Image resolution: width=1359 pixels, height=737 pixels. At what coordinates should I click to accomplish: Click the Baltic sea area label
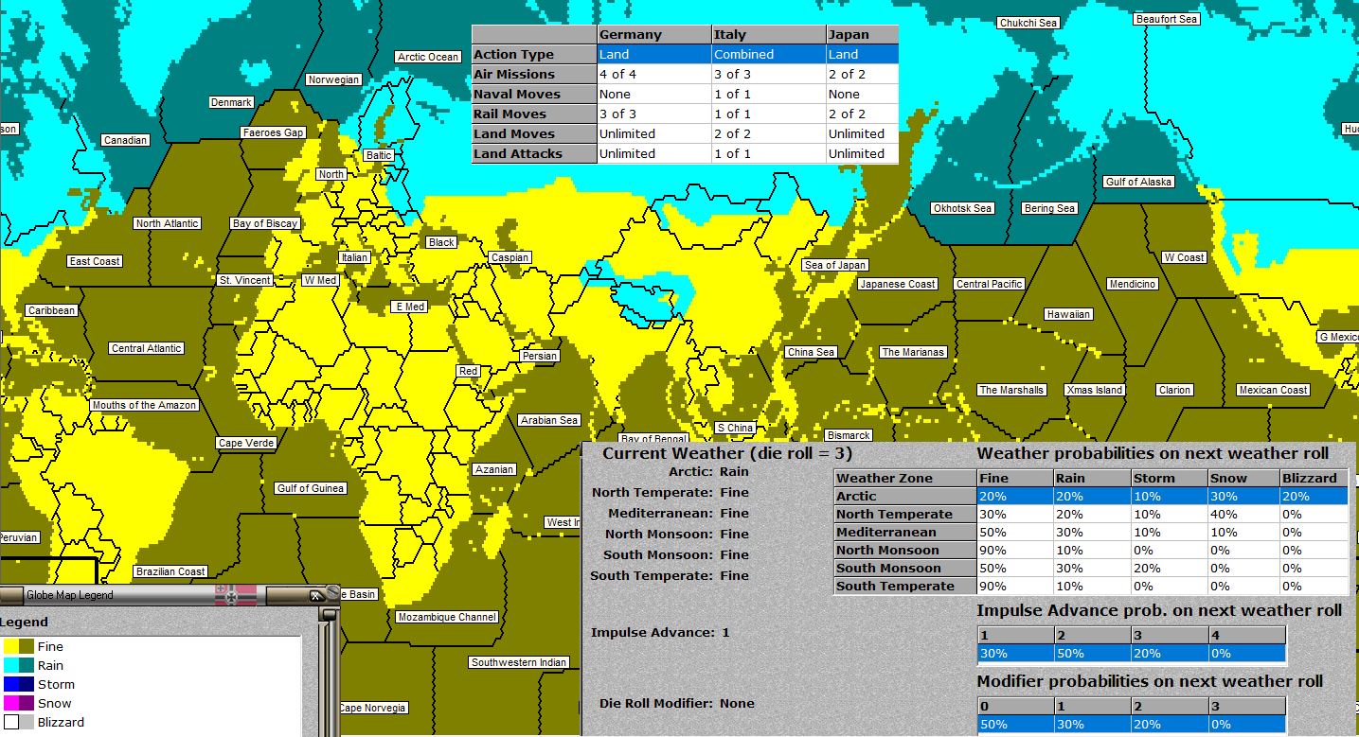[379, 155]
